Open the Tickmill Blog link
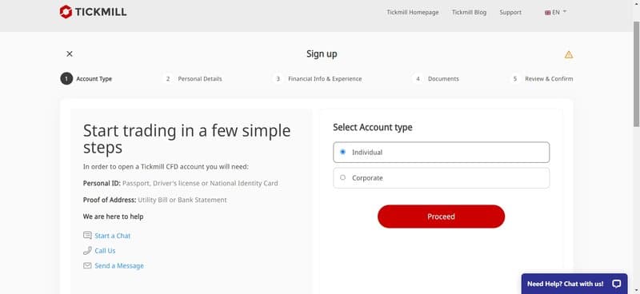 click(x=469, y=12)
